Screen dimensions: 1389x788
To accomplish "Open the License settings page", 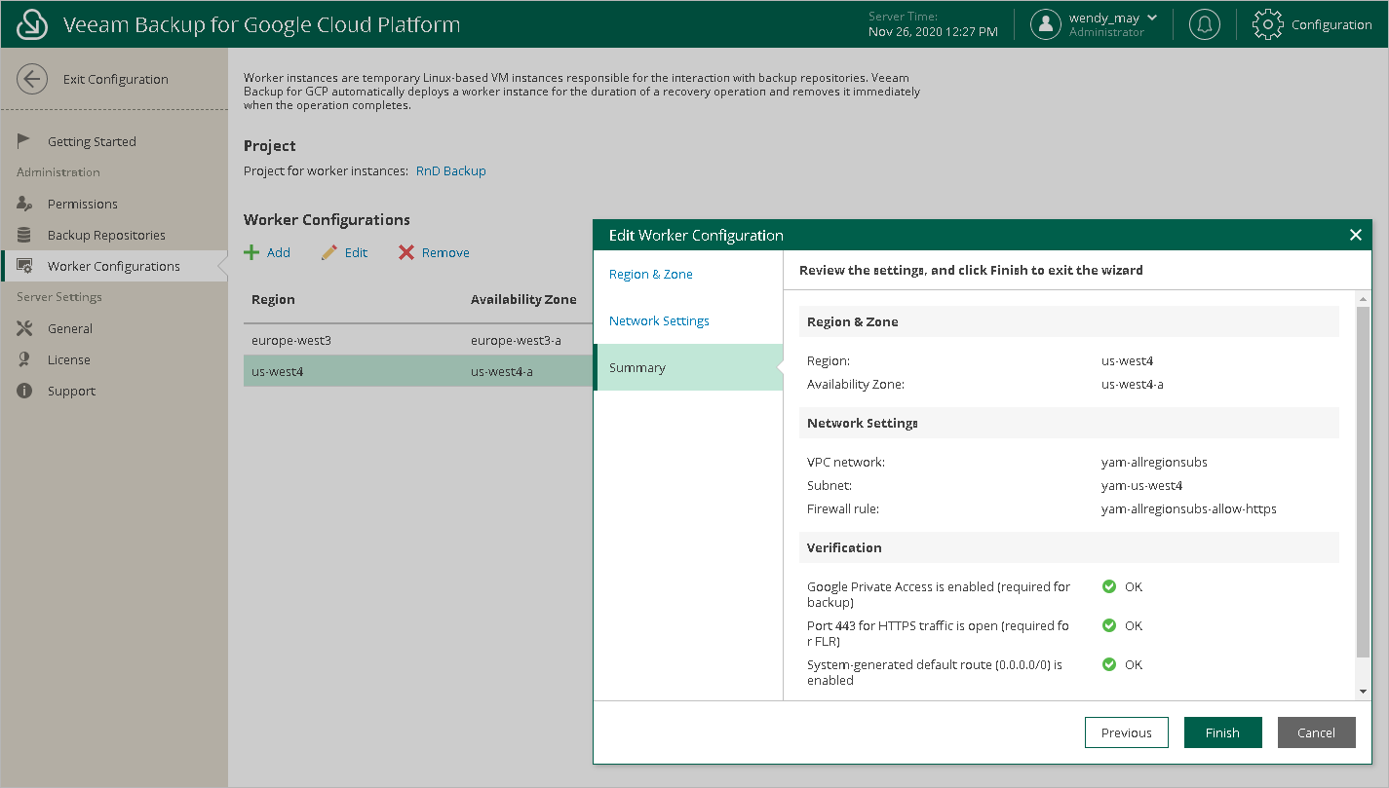I will pos(69,359).
